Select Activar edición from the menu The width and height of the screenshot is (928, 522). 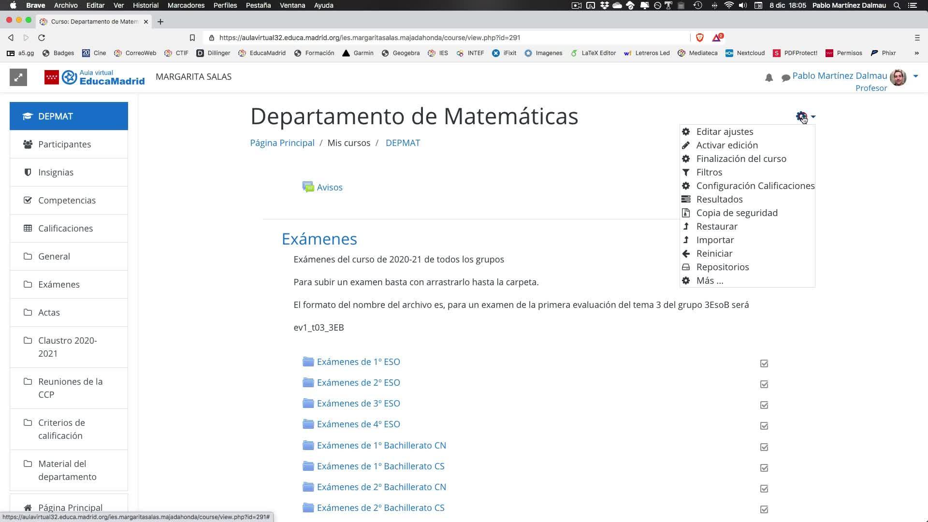click(x=726, y=145)
